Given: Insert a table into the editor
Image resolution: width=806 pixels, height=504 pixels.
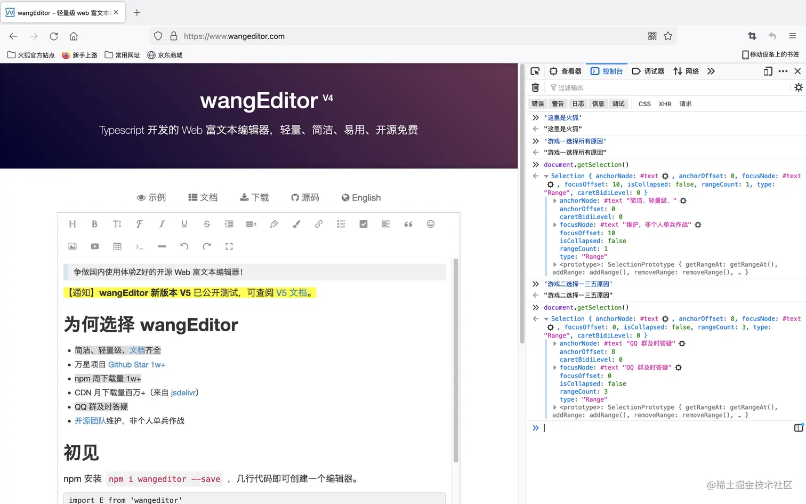Looking at the screenshot, I should [x=117, y=246].
